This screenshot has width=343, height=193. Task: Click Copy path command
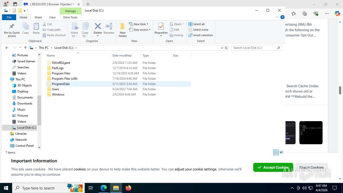pyautogui.click(x=51, y=30)
